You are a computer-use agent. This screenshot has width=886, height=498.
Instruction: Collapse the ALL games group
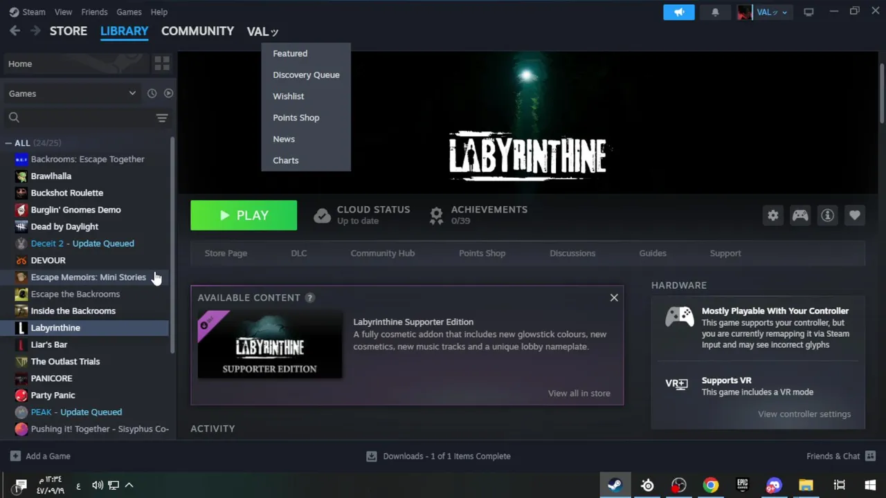pyautogui.click(x=8, y=143)
